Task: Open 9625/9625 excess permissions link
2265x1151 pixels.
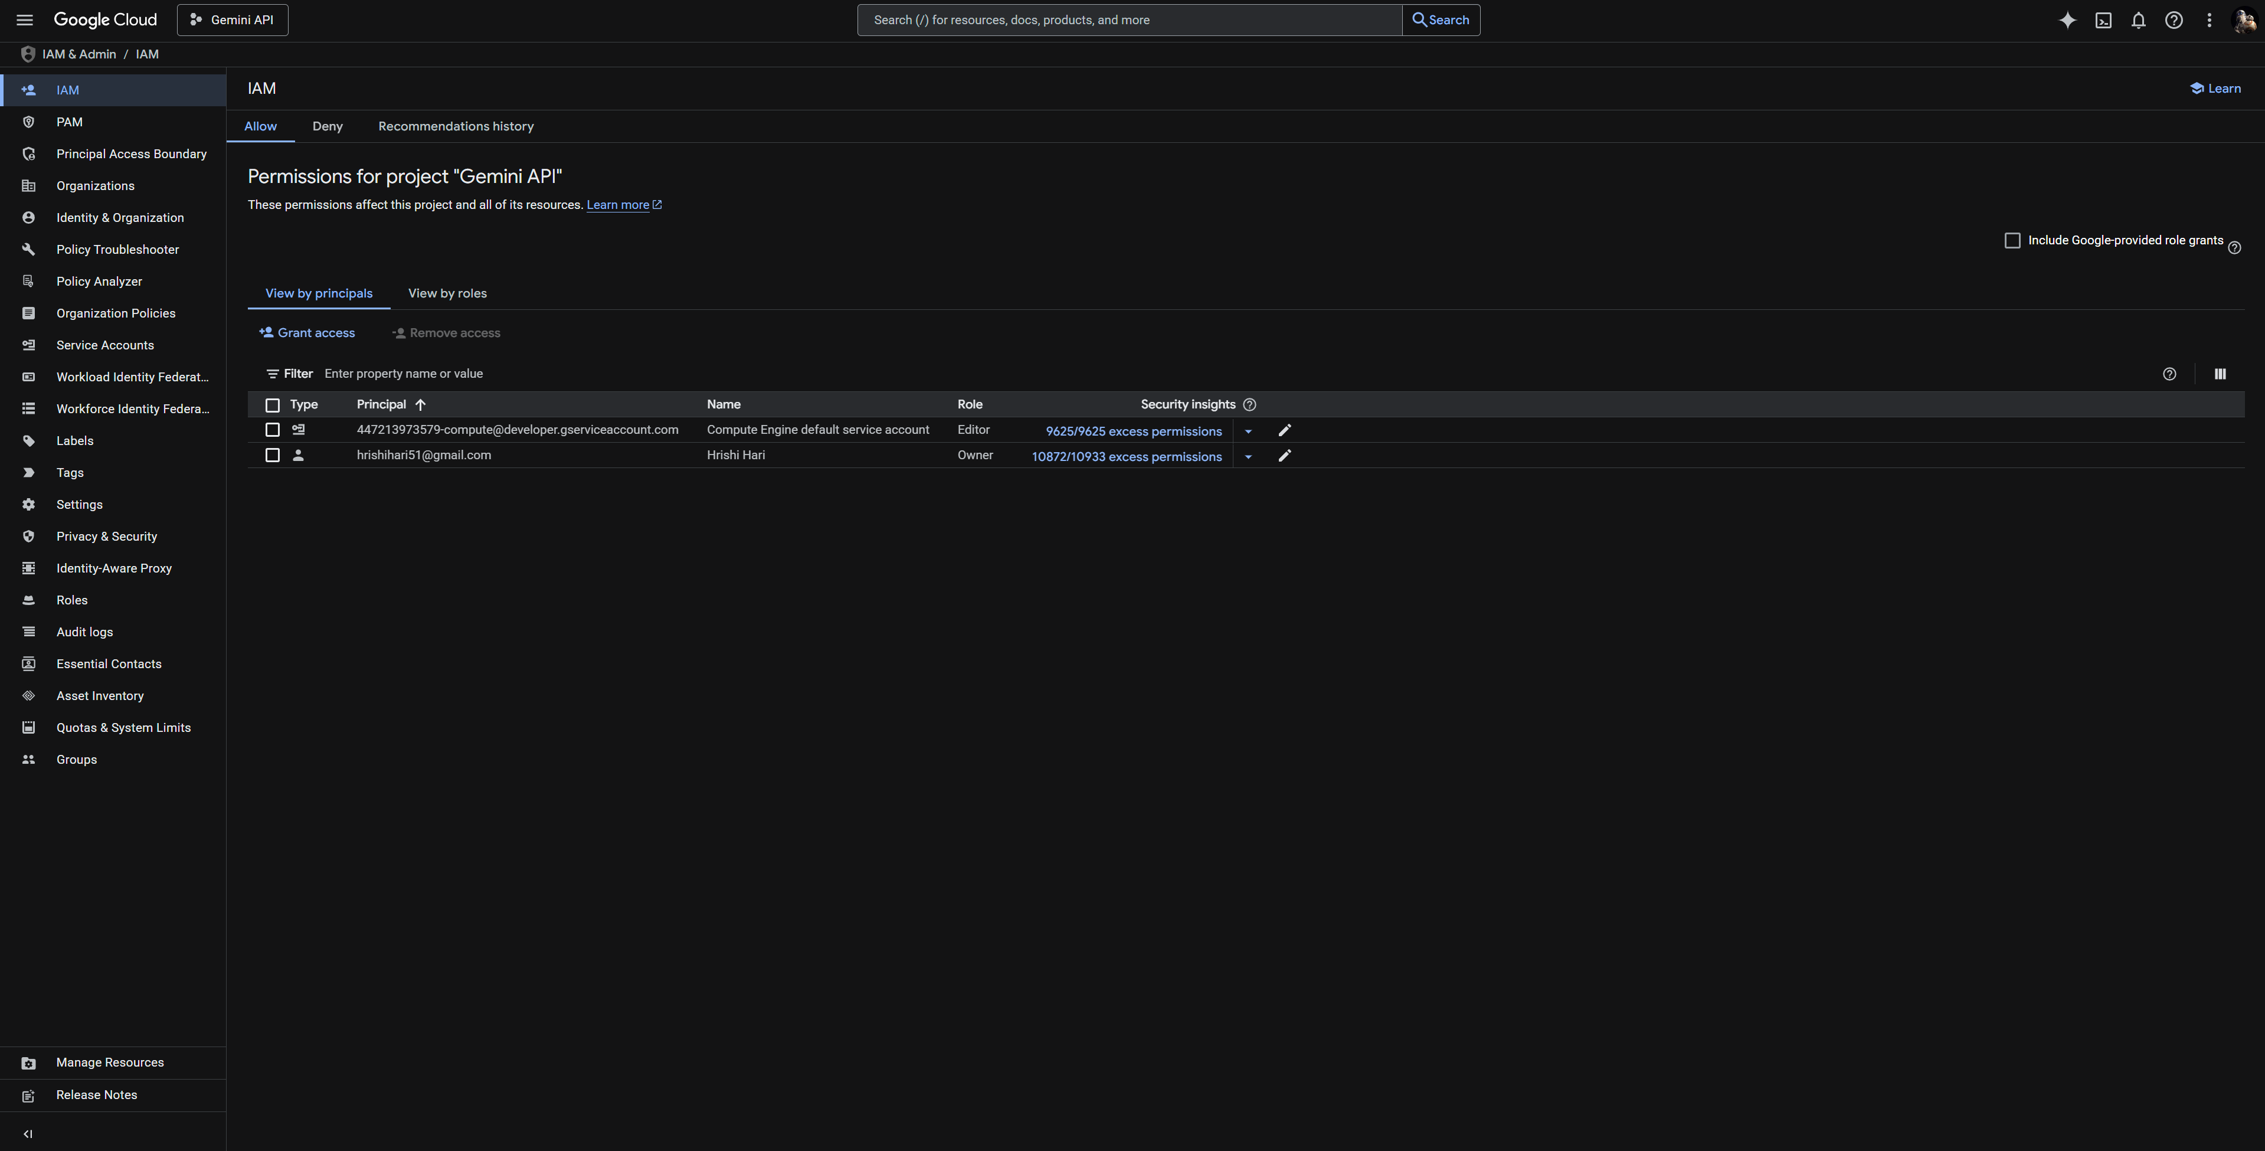Action: 1133,431
